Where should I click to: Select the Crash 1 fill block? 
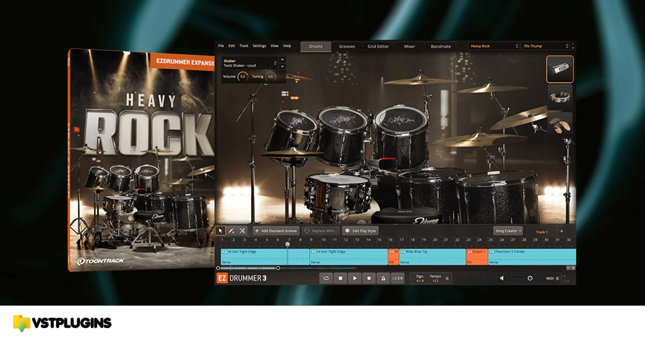(x=477, y=257)
